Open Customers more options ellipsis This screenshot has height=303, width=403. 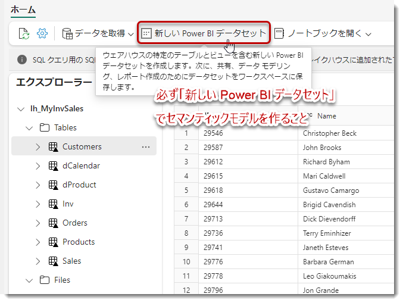[x=146, y=147]
